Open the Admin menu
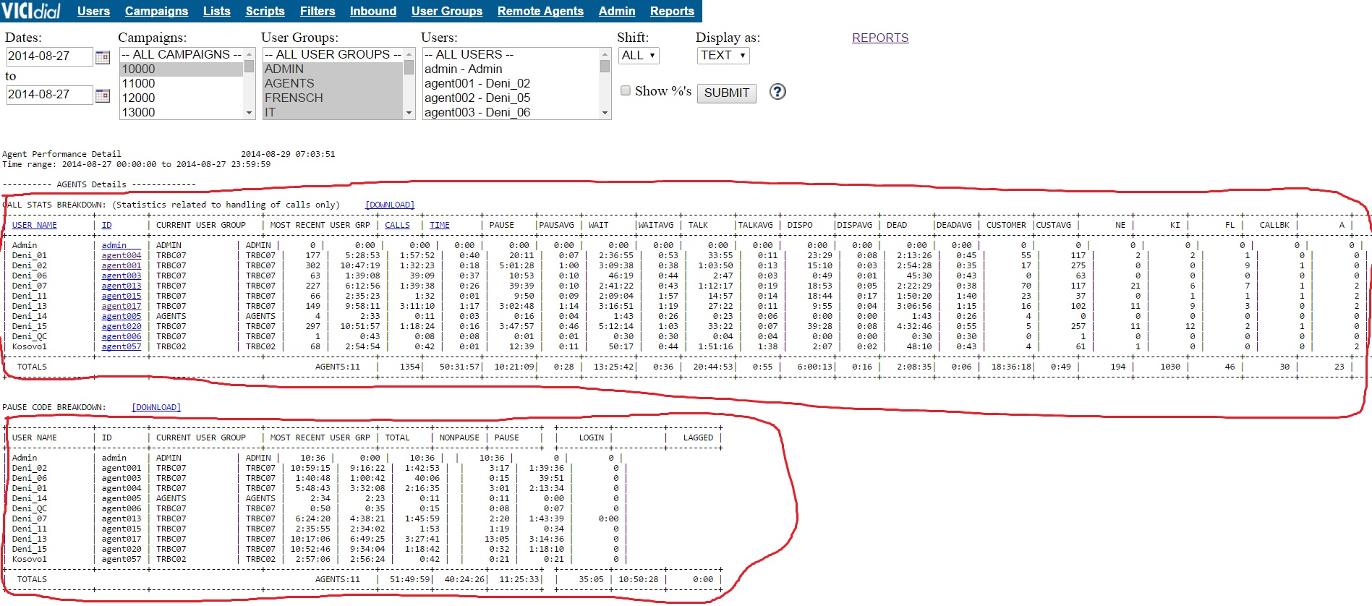 coord(617,11)
